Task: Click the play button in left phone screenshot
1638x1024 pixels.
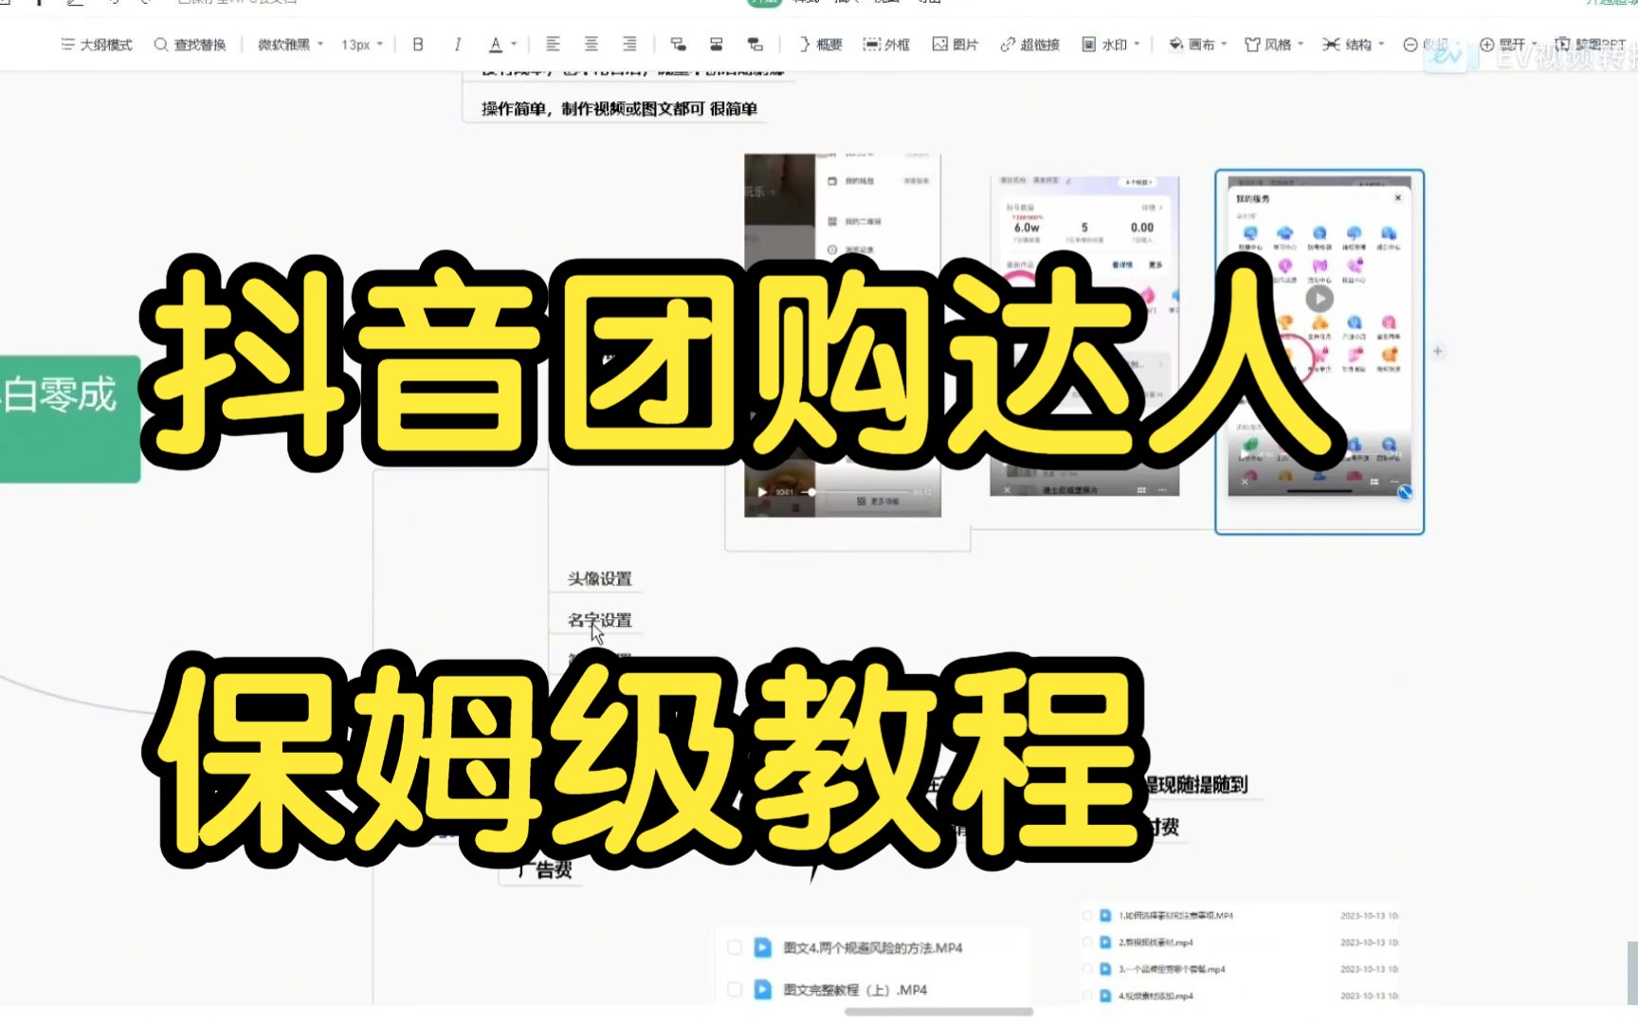Action: (x=762, y=492)
